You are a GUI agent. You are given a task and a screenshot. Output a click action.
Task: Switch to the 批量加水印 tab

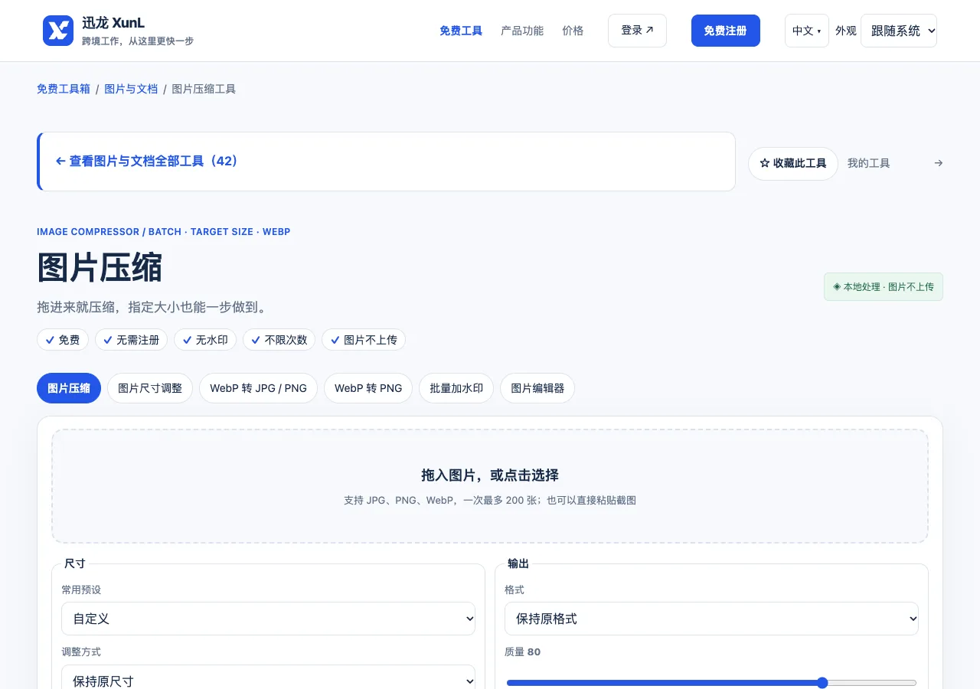456,388
